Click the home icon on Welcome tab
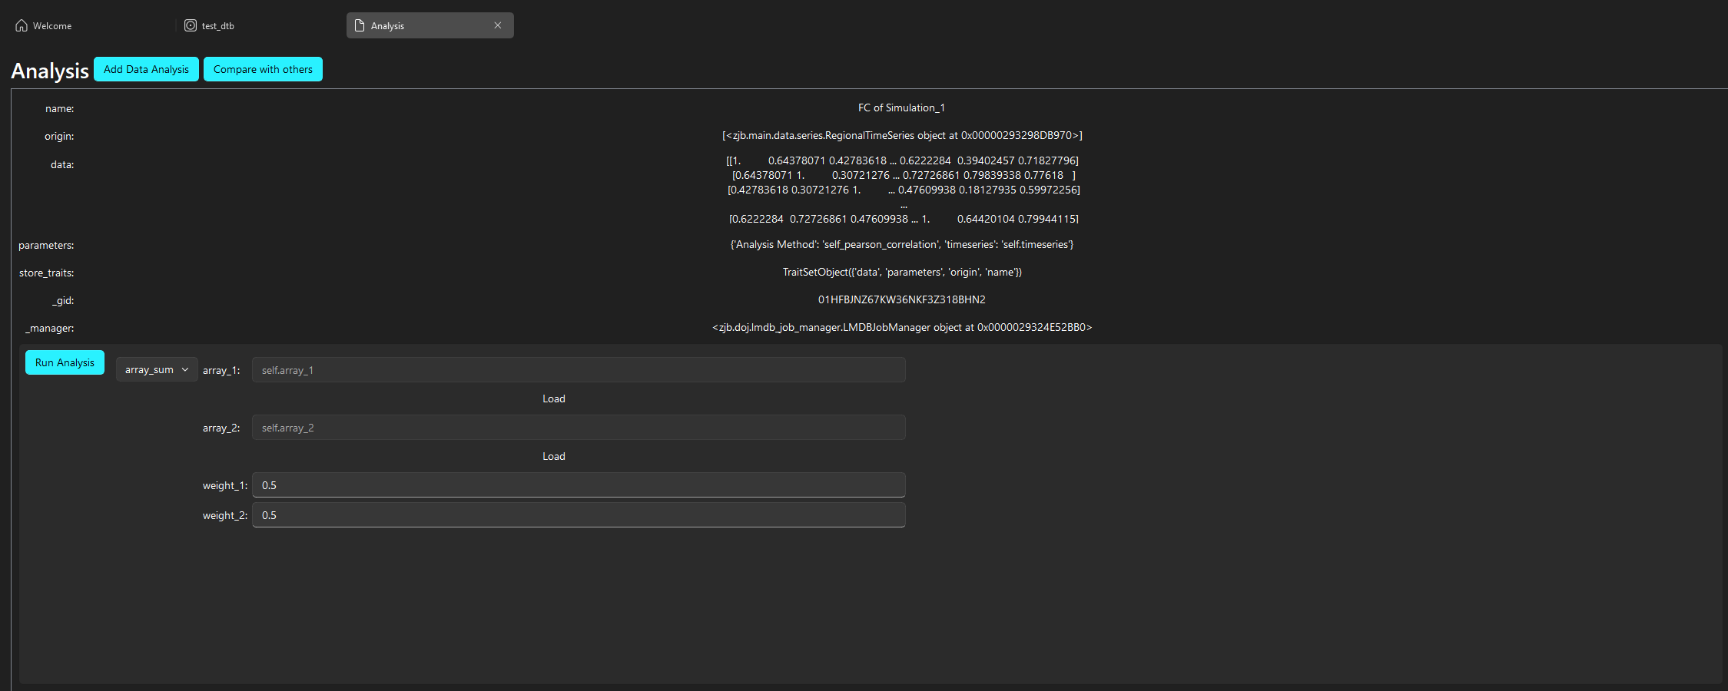Viewport: 1728px width, 691px height. 22,25
